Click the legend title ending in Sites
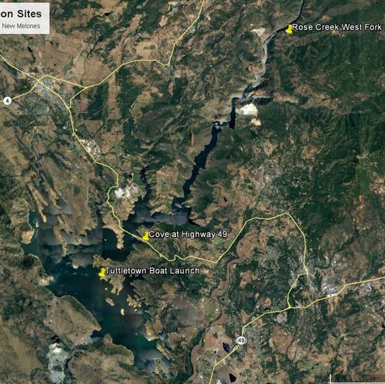Viewport: 385px width, 384px height. 21,14
